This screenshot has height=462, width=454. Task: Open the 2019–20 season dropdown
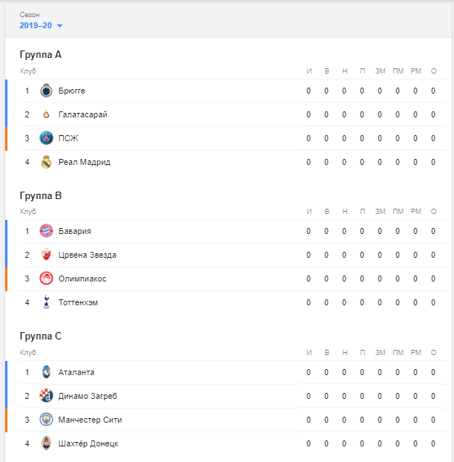(x=41, y=26)
